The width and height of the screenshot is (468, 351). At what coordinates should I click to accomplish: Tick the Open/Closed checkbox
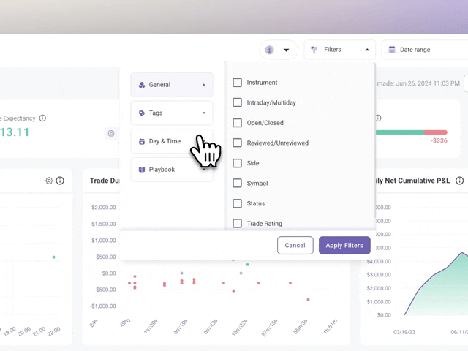click(x=237, y=123)
